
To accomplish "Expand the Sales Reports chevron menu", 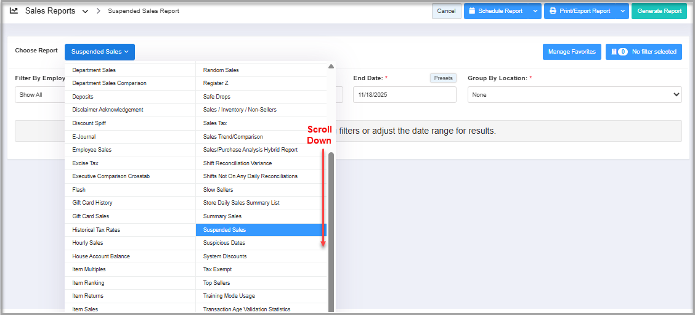I will (x=85, y=11).
